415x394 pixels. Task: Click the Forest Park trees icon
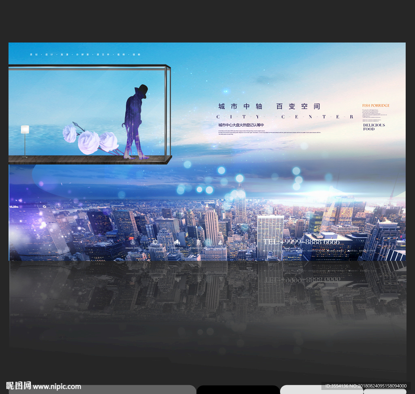177,242
